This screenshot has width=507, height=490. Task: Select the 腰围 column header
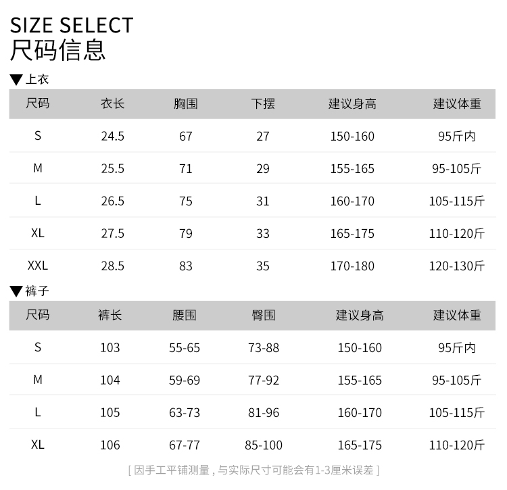click(185, 315)
